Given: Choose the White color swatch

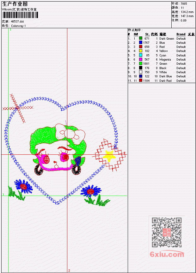Looking at the screenshot, I should click(x=141, y=72).
